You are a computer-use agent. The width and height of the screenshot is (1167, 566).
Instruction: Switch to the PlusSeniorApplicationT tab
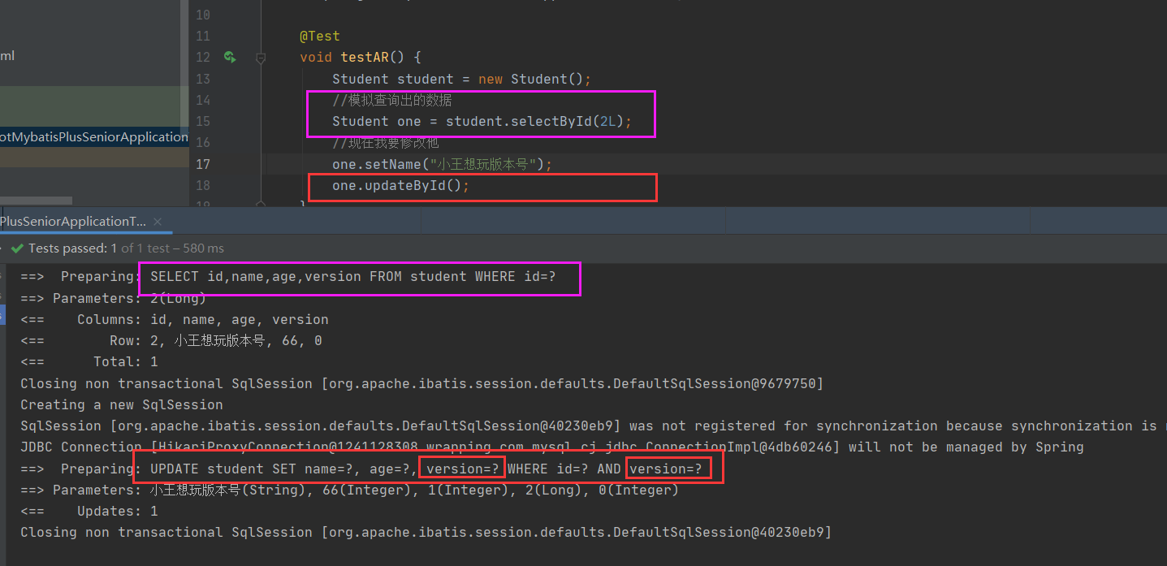[73, 221]
